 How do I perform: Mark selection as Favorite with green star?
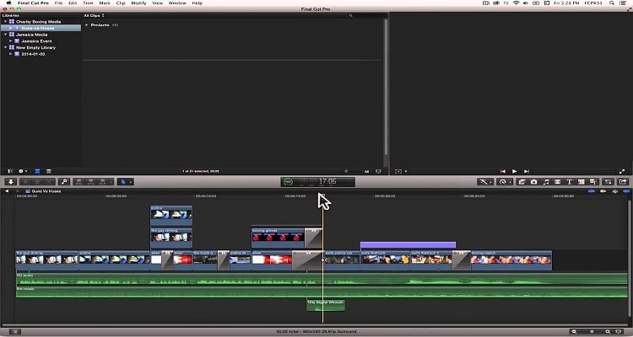26,182
